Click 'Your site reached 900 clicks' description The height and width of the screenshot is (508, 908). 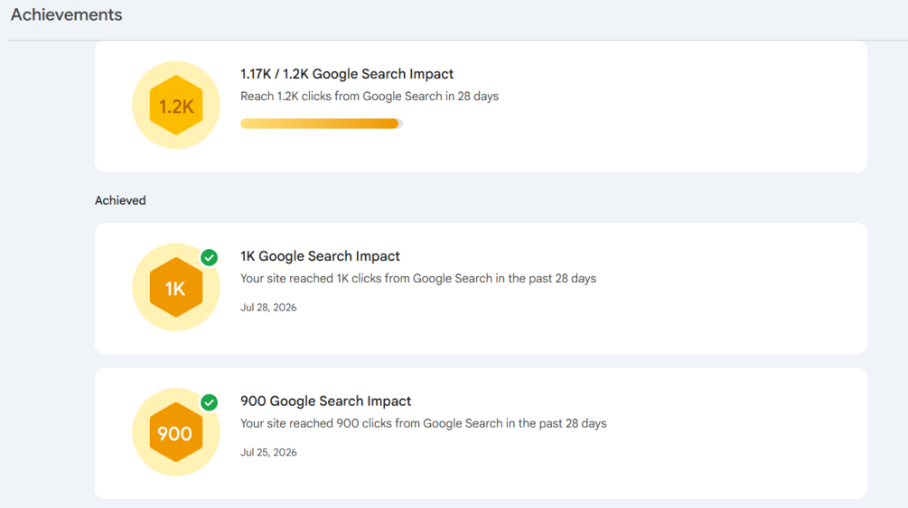pos(424,423)
